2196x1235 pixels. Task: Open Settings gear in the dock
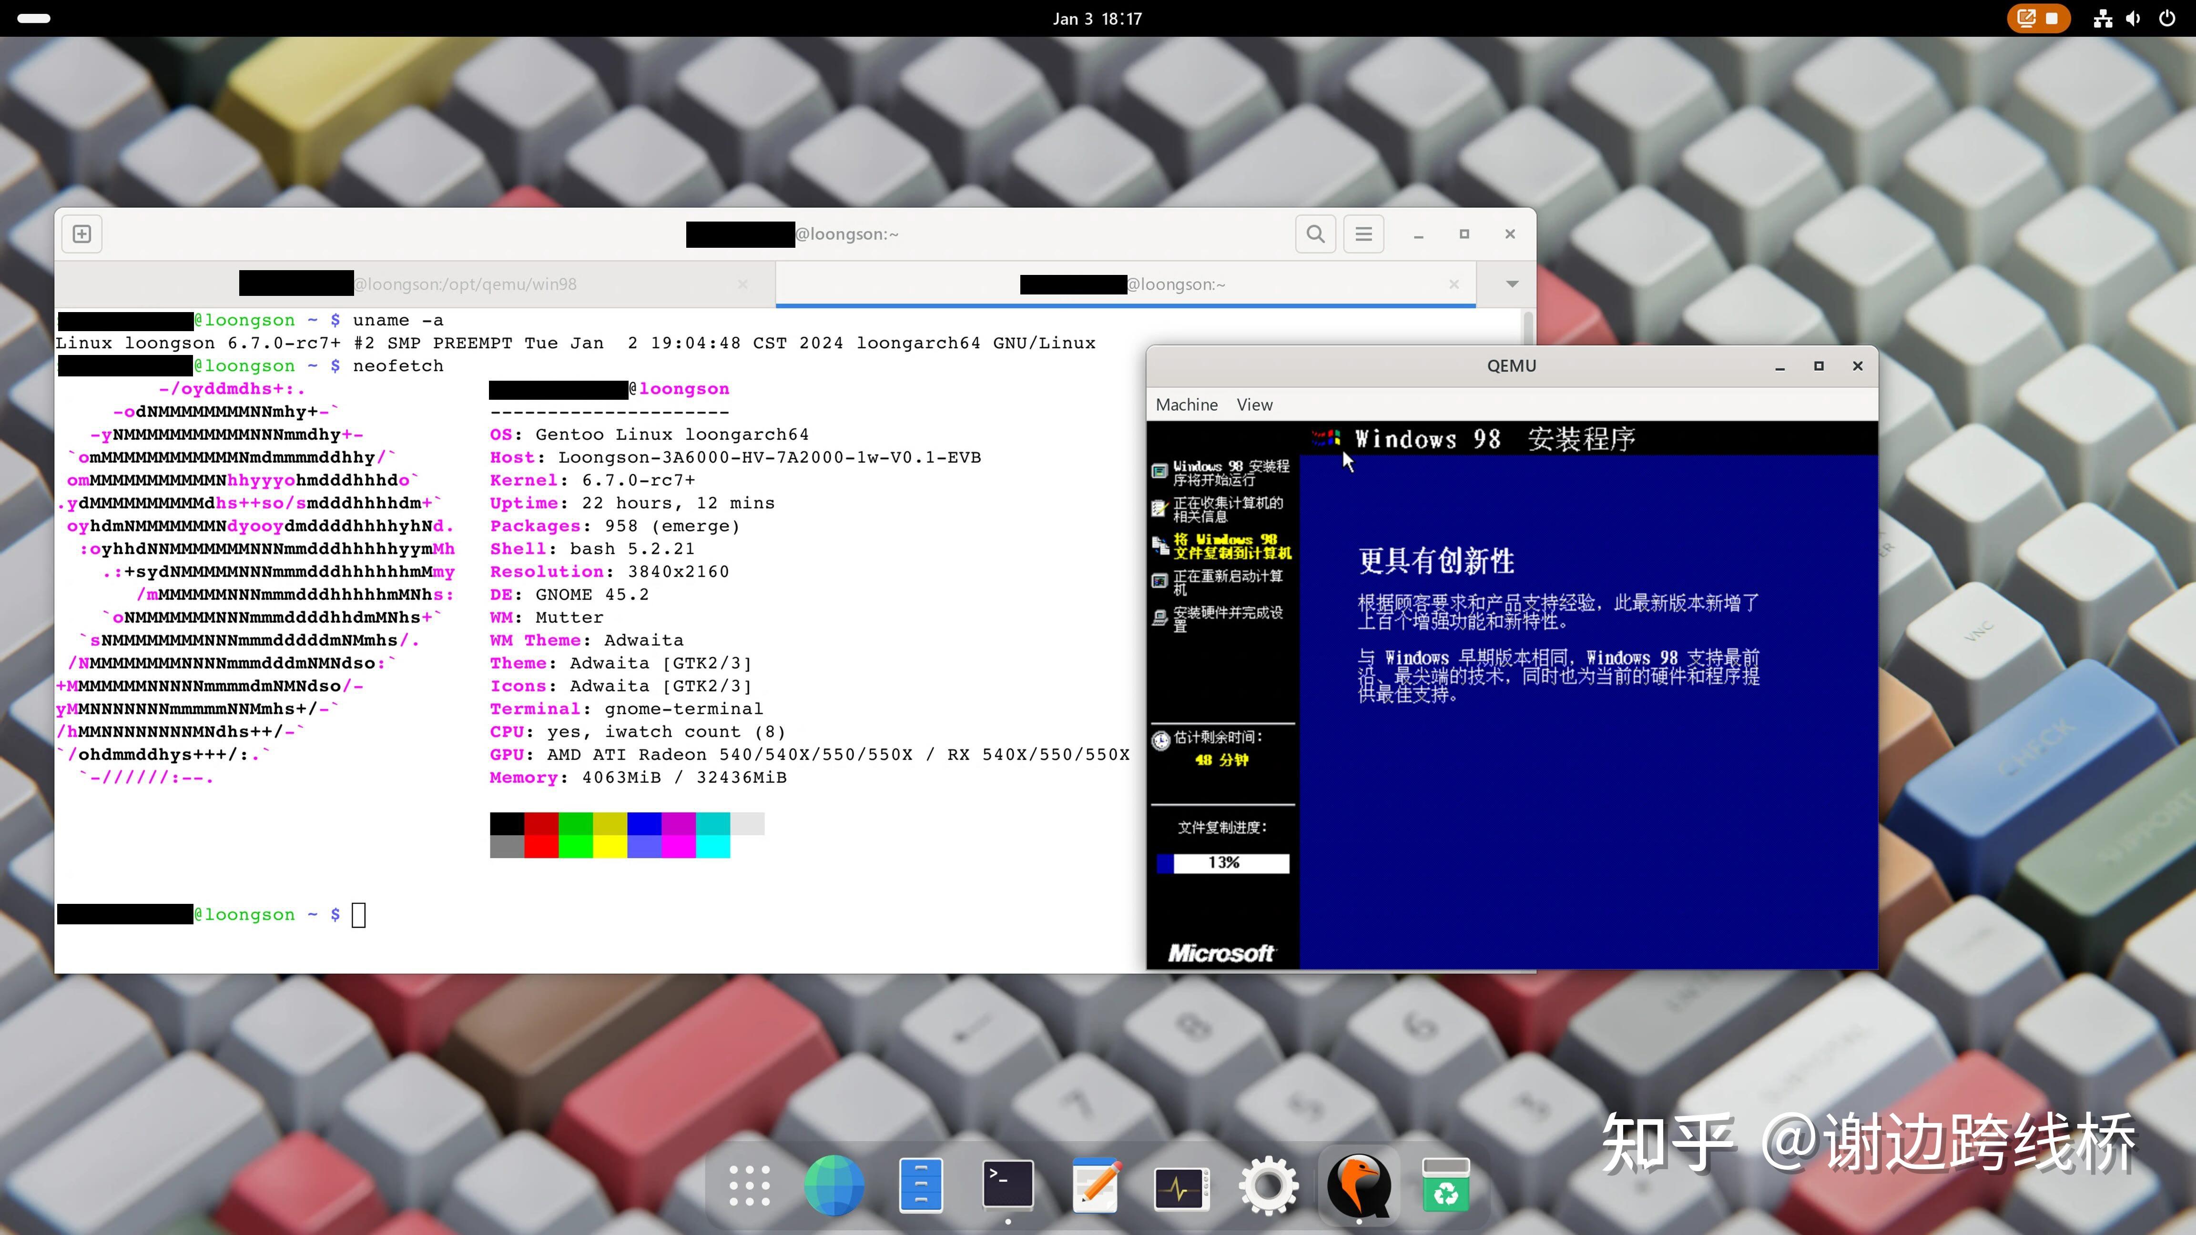pyautogui.click(x=1269, y=1185)
